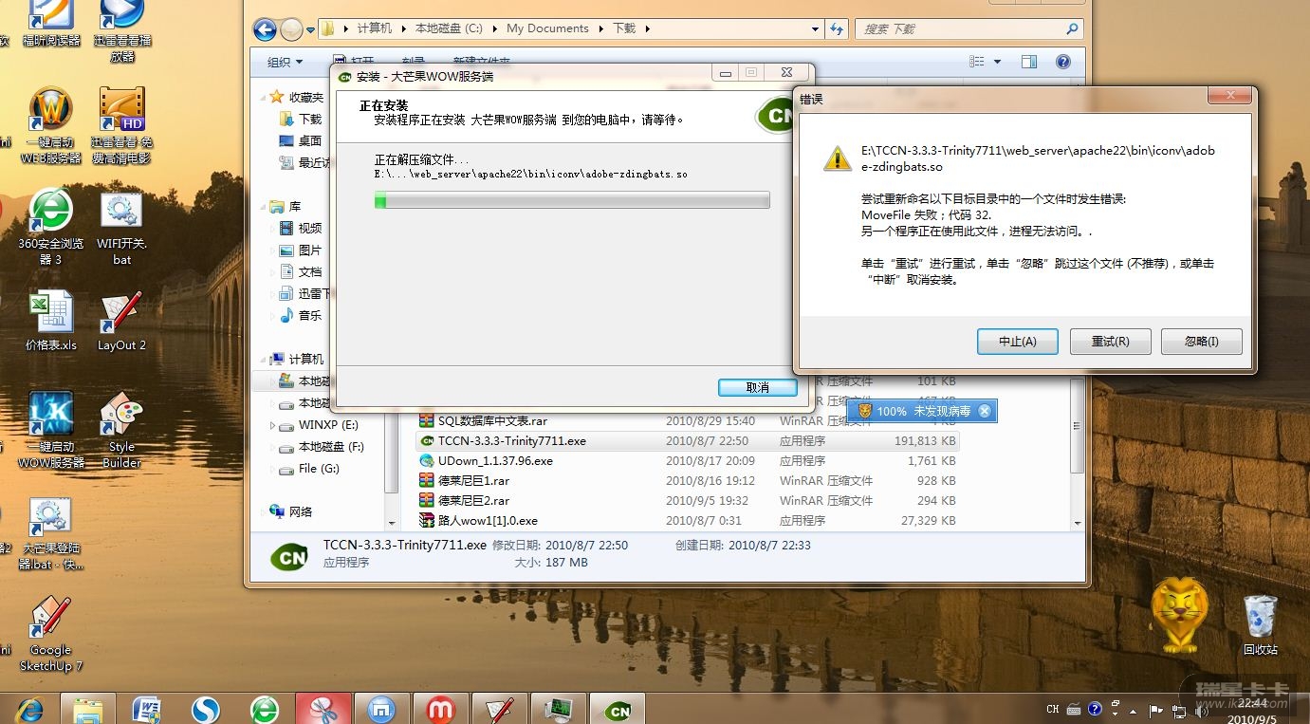Go back in the Explorer window

point(265,29)
